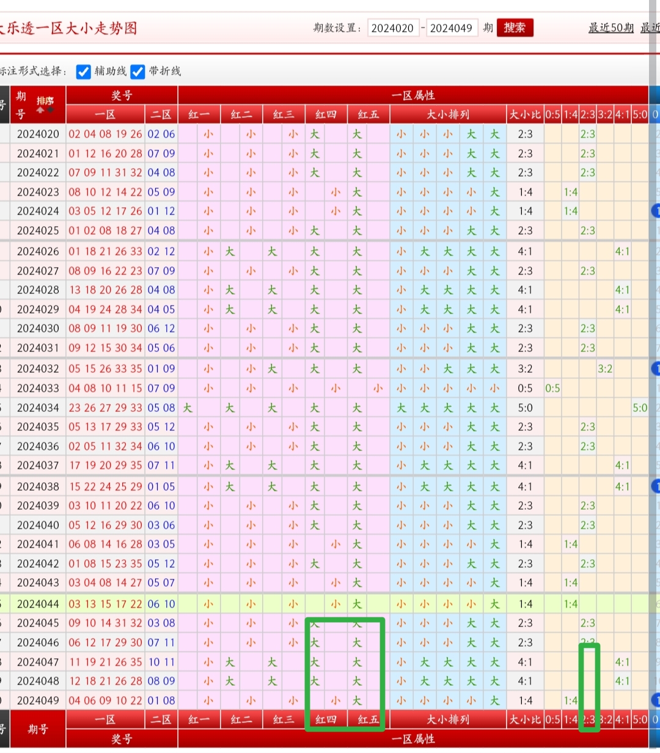Click the 期数设置 label
Screen dimensions: 660x753
(338, 28)
